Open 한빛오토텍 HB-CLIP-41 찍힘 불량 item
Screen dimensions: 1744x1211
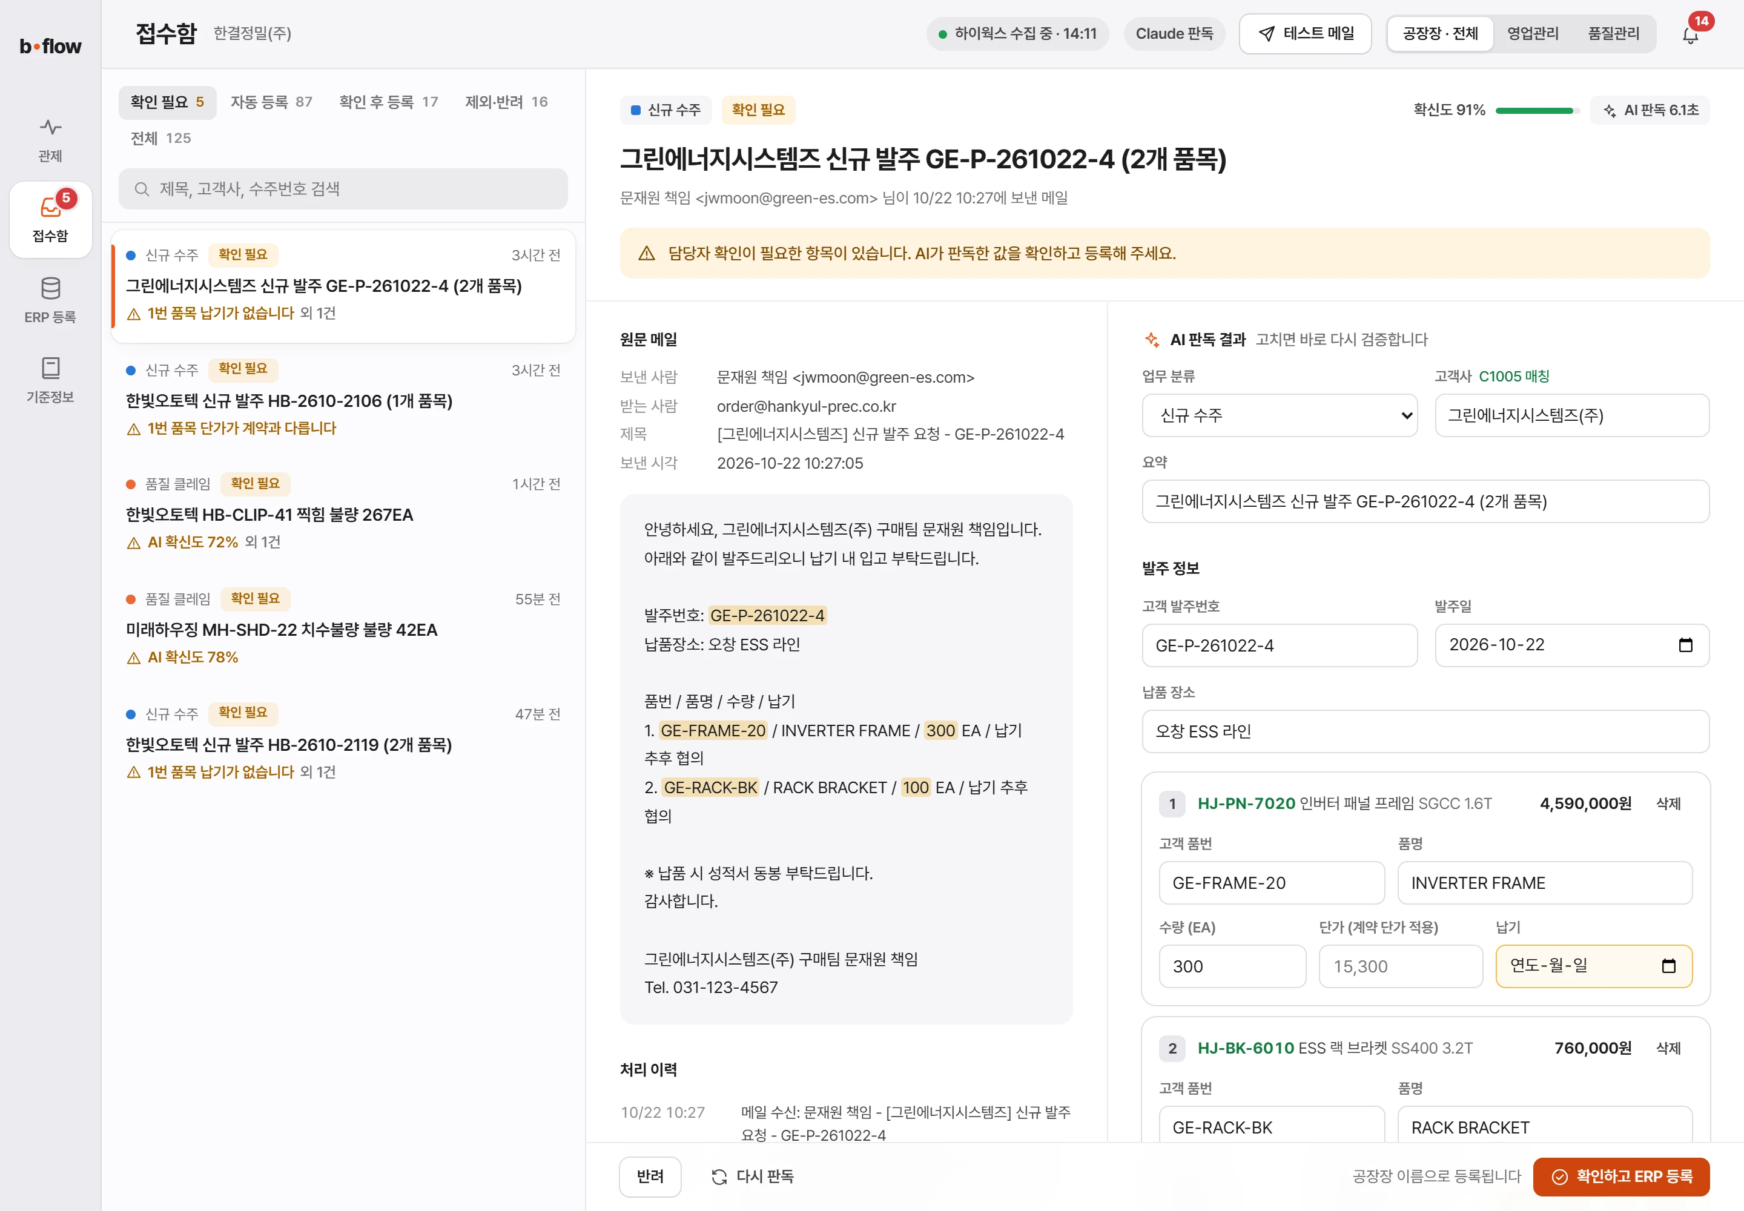coord(343,515)
